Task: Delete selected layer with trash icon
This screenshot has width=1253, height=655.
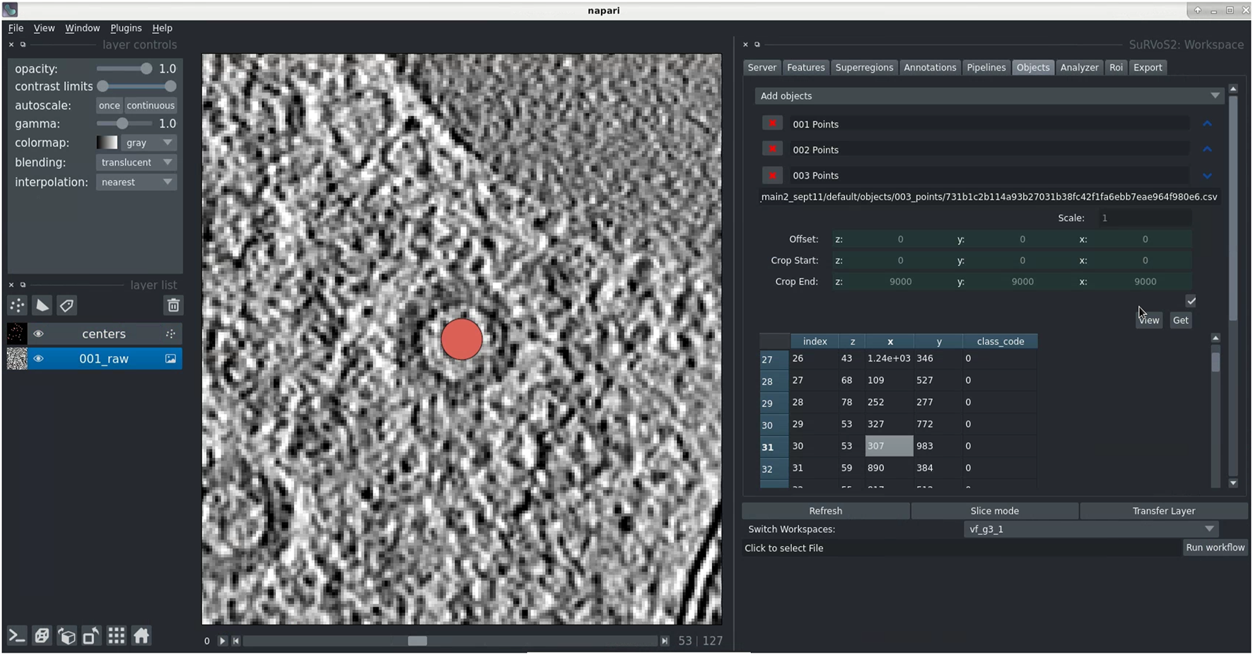Action: (x=173, y=305)
